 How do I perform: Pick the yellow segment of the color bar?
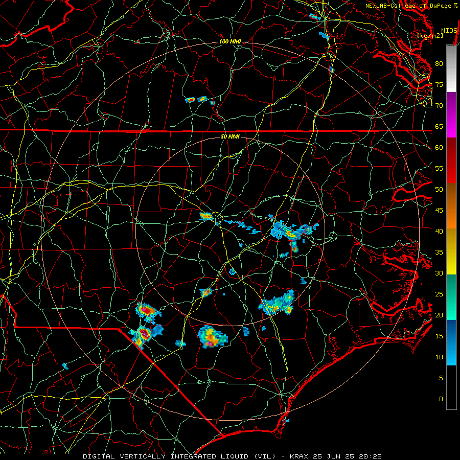tap(451, 251)
